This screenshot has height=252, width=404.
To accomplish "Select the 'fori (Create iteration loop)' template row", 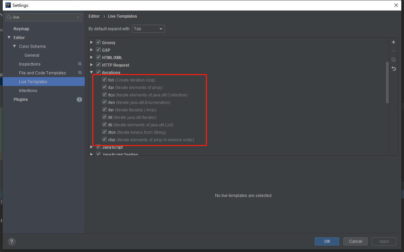I will point(132,80).
